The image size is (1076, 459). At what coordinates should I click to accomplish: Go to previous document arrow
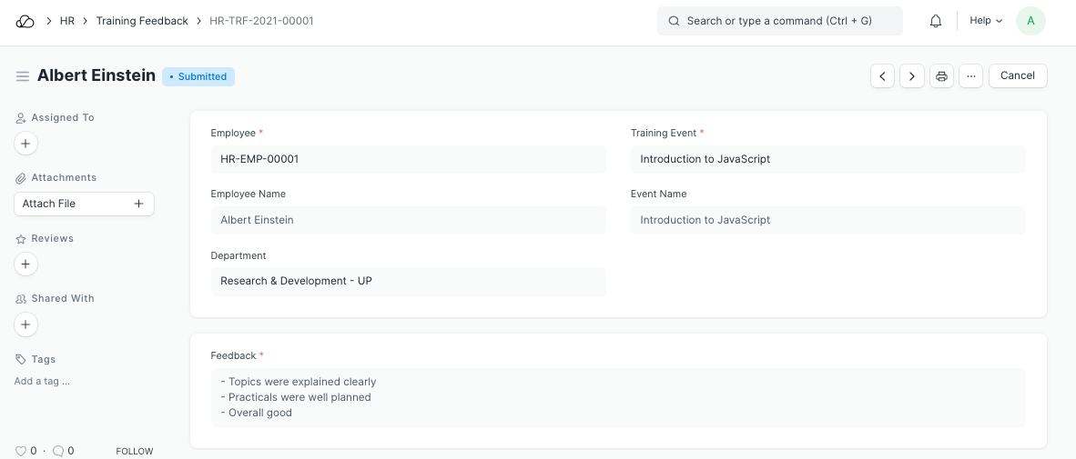(882, 76)
